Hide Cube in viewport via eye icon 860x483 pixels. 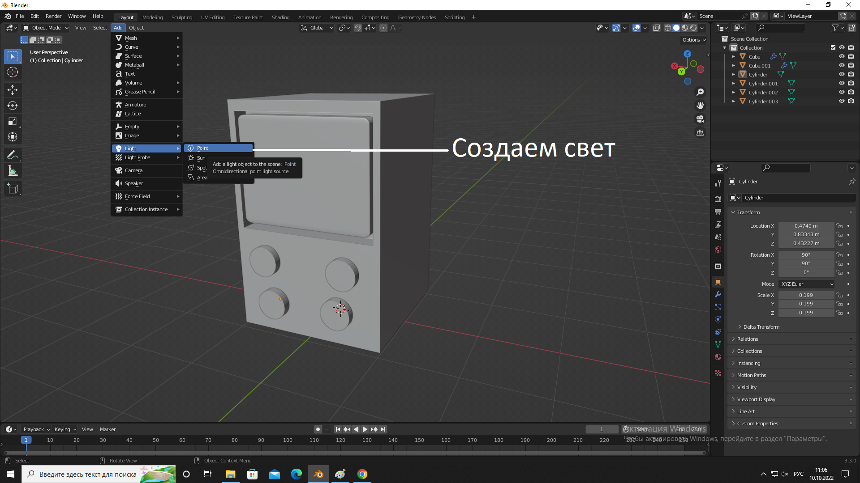(x=842, y=56)
